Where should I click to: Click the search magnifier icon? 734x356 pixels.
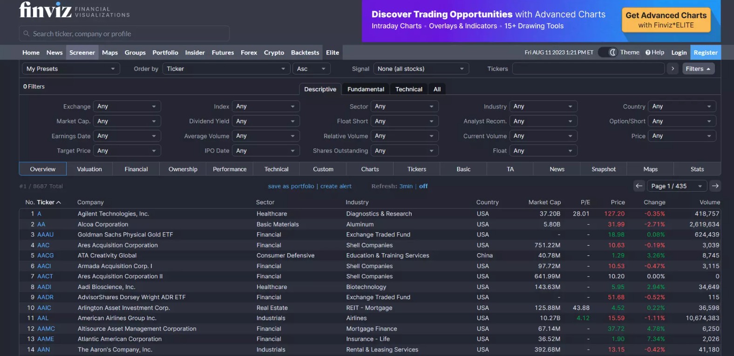[26, 34]
